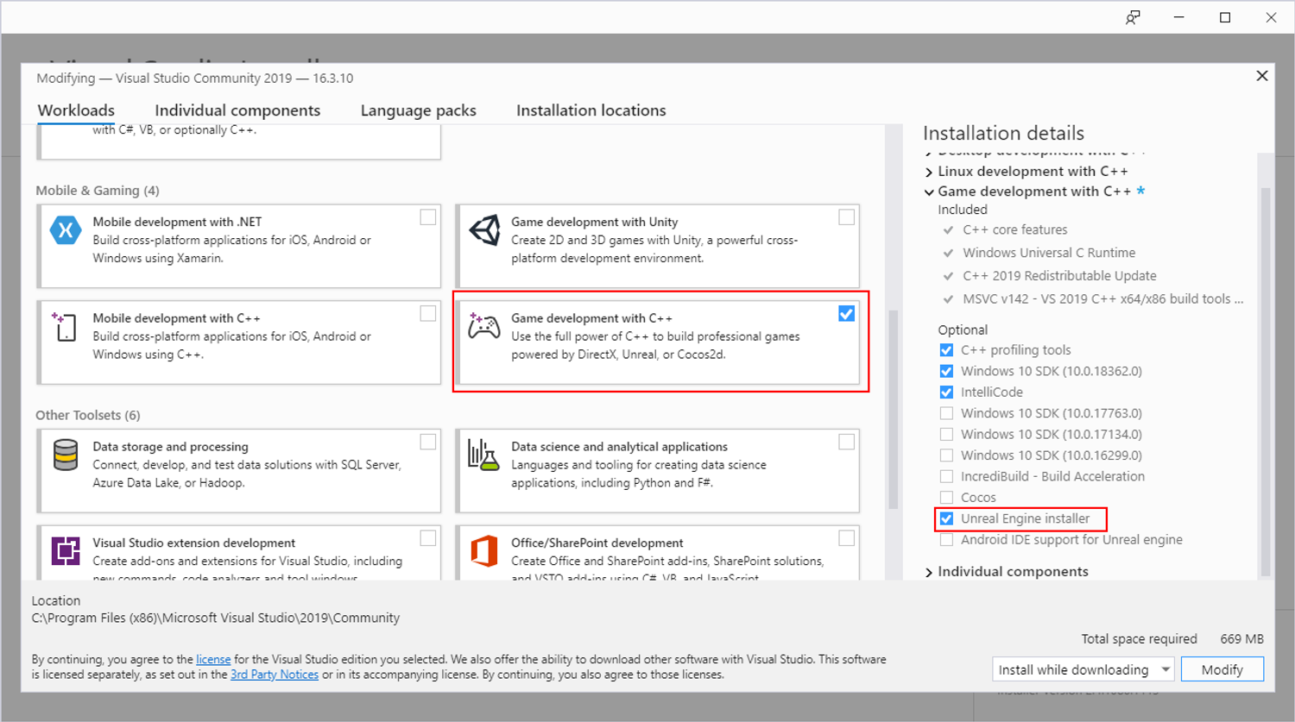Screen dimensions: 1295x722
Task: Click the Other Toolsets (6) heading
Action: tap(88, 415)
